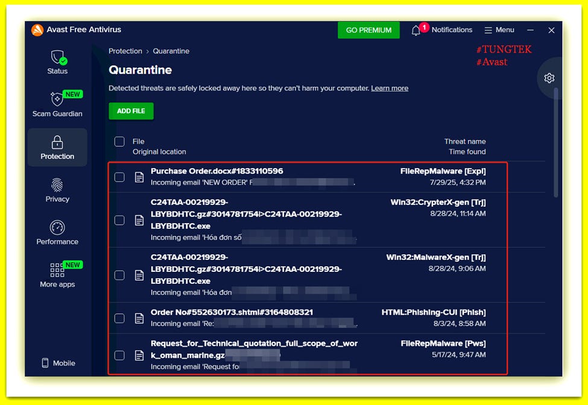Click the 7/29/25, 4:32 PM timestamp
Viewport: 588px width, 405px height.
[x=458, y=183]
